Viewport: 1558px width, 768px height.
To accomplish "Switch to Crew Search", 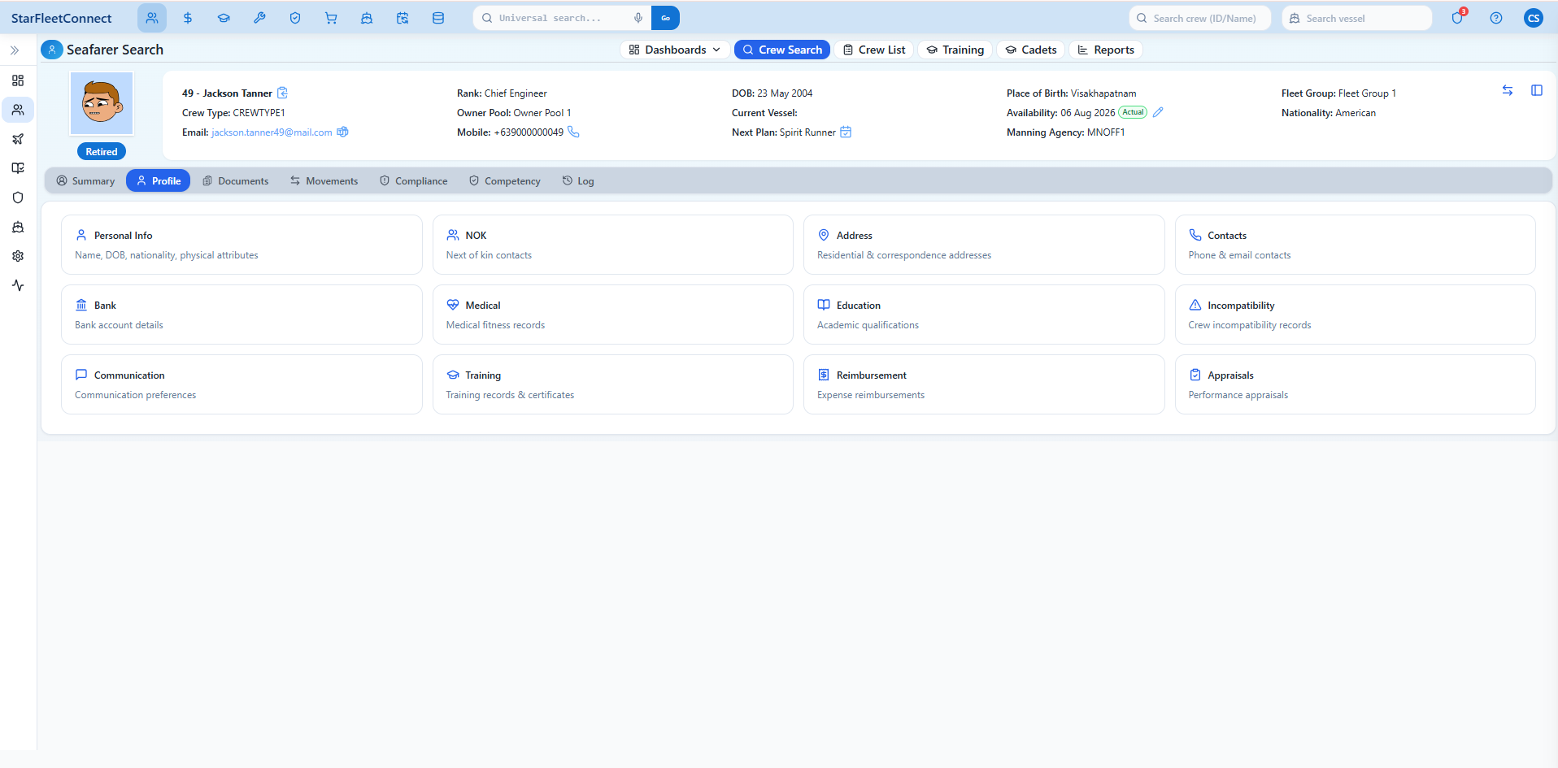I will tap(782, 50).
